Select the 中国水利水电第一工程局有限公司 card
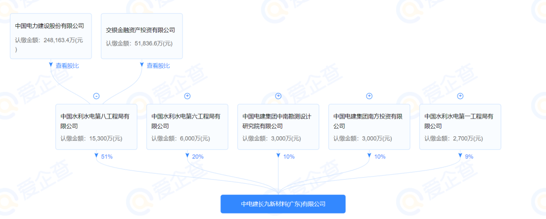Viewport: 546px width, 219px height. (460, 127)
